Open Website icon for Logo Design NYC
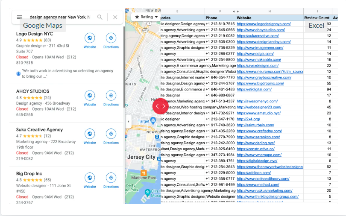 (x=90, y=38)
